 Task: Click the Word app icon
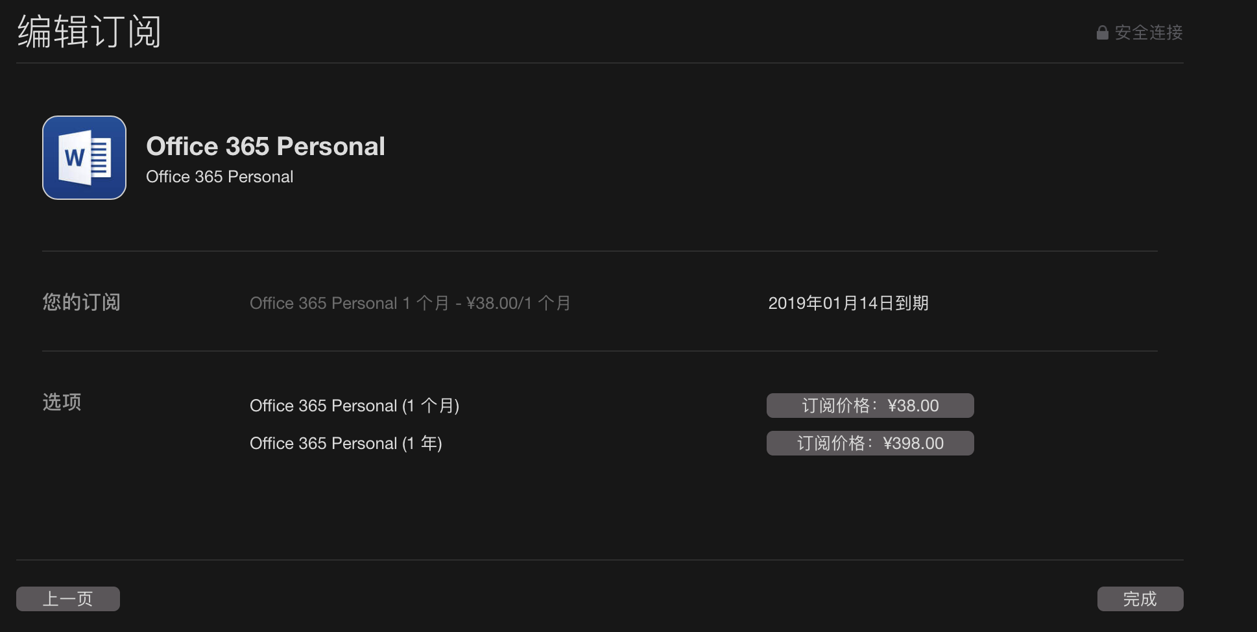point(84,158)
